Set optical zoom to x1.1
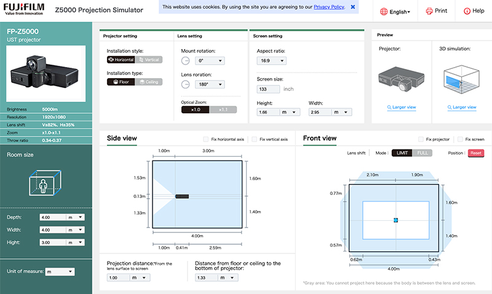The width and height of the screenshot is (492, 294). click(x=223, y=109)
